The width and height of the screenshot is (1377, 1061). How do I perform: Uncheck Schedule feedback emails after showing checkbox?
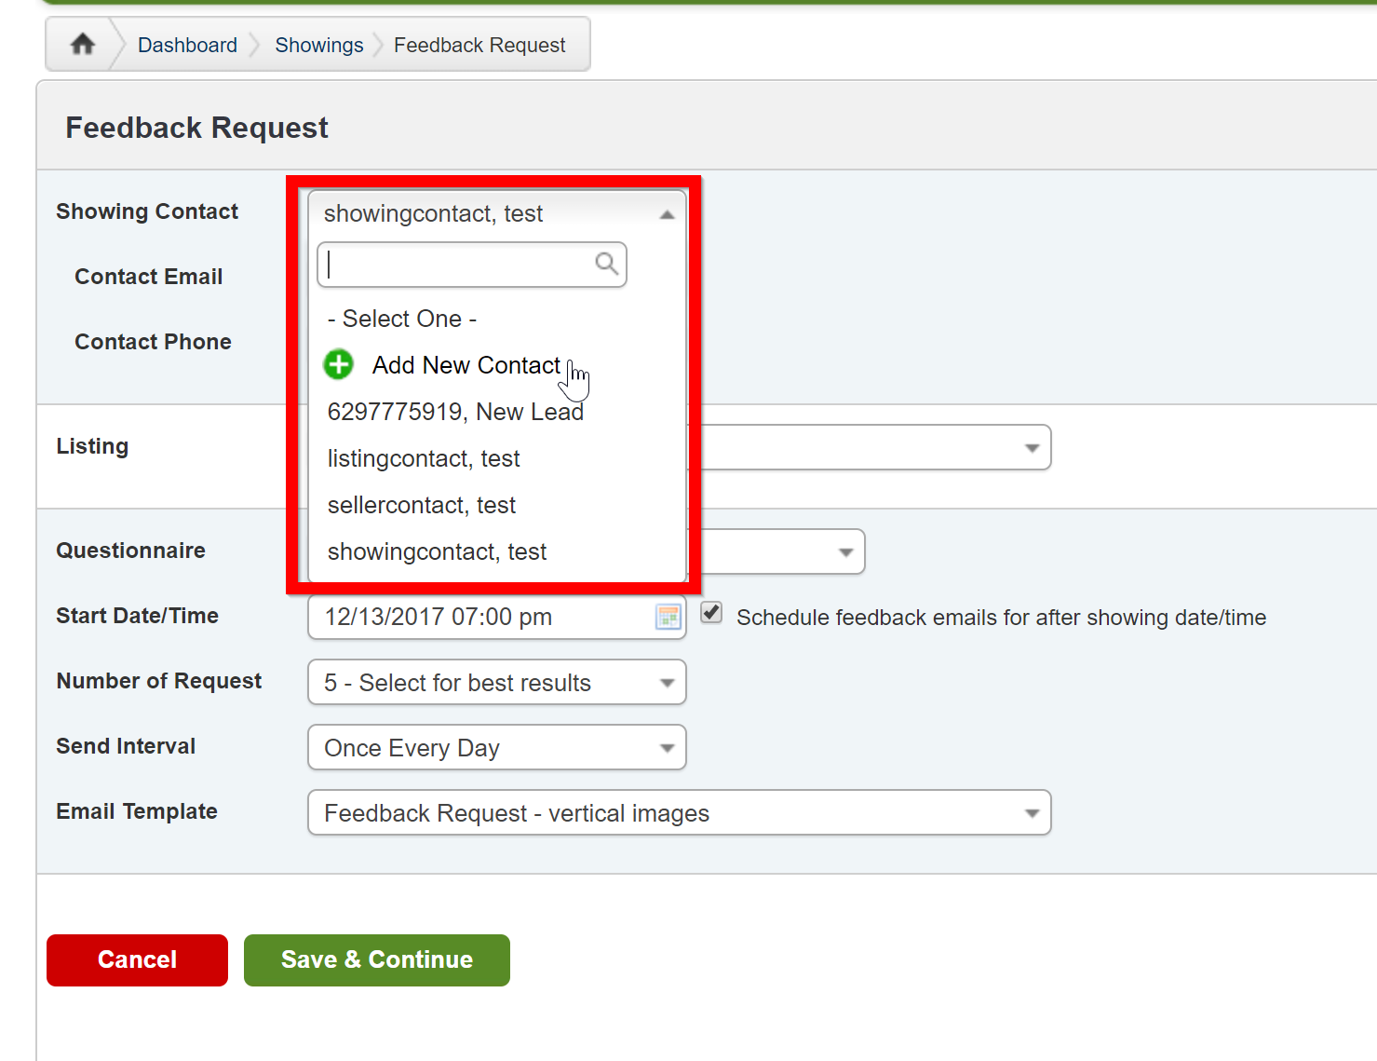(x=711, y=612)
